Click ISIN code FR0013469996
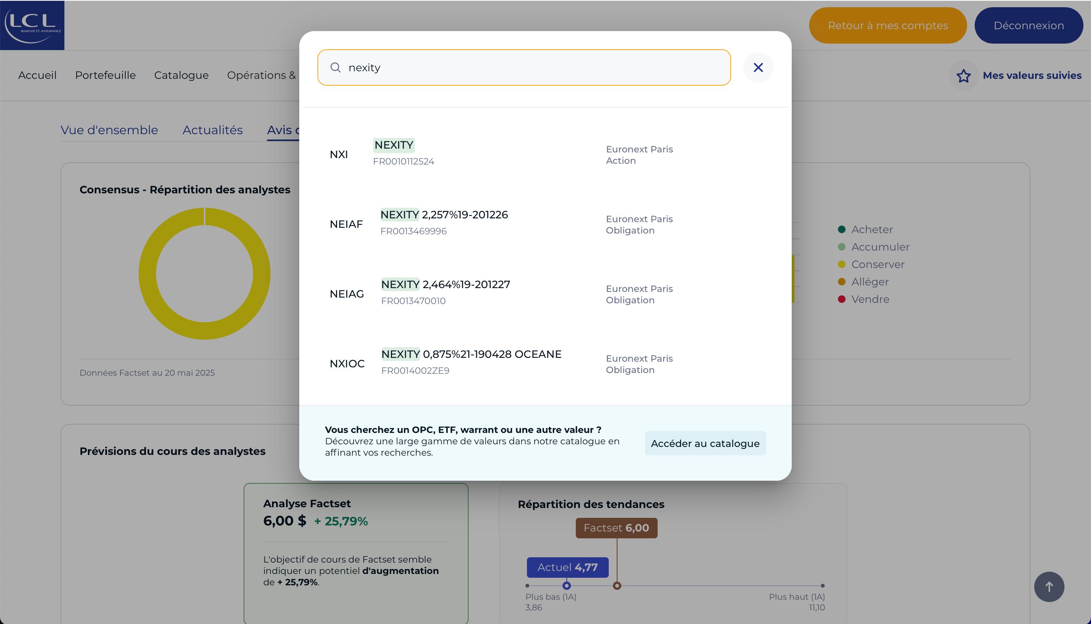This screenshot has height=624, width=1091. click(x=413, y=231)
